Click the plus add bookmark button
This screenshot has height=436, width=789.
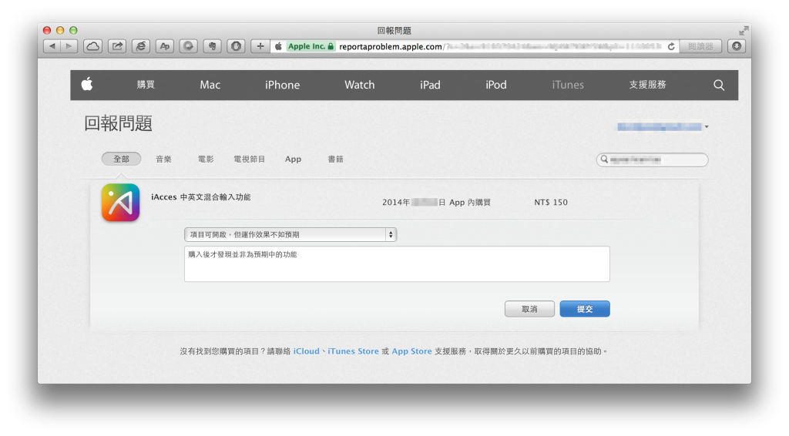(x=260, y=46)
